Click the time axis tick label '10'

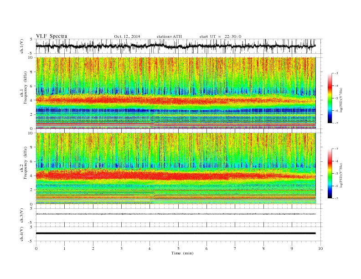(320, 248)
